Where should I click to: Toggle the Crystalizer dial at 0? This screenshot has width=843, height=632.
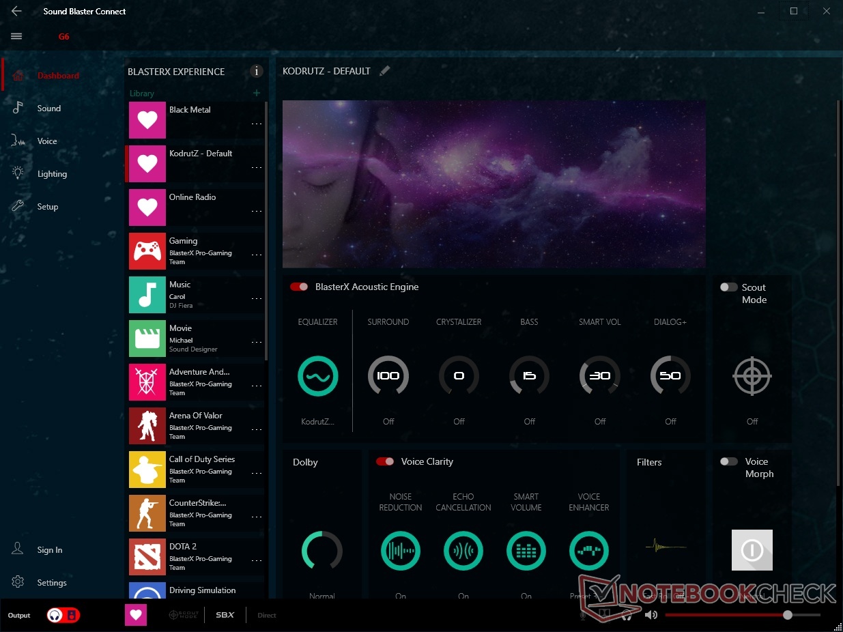[459, 376]
